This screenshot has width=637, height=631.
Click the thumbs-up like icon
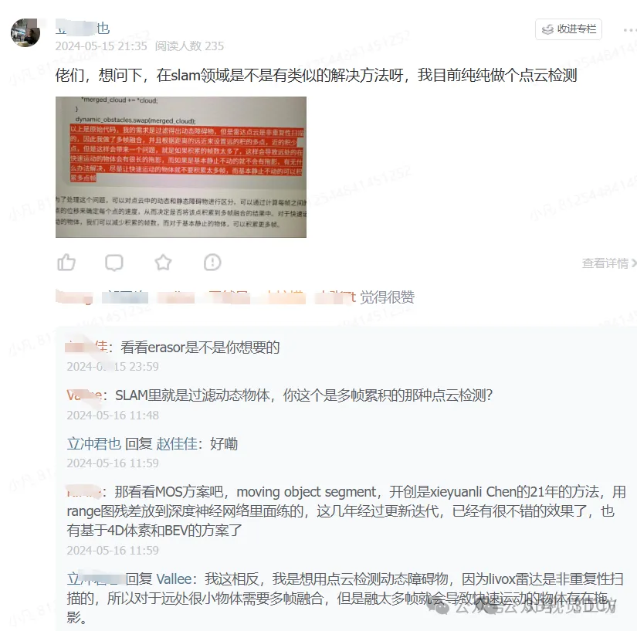tap(66, 263)
